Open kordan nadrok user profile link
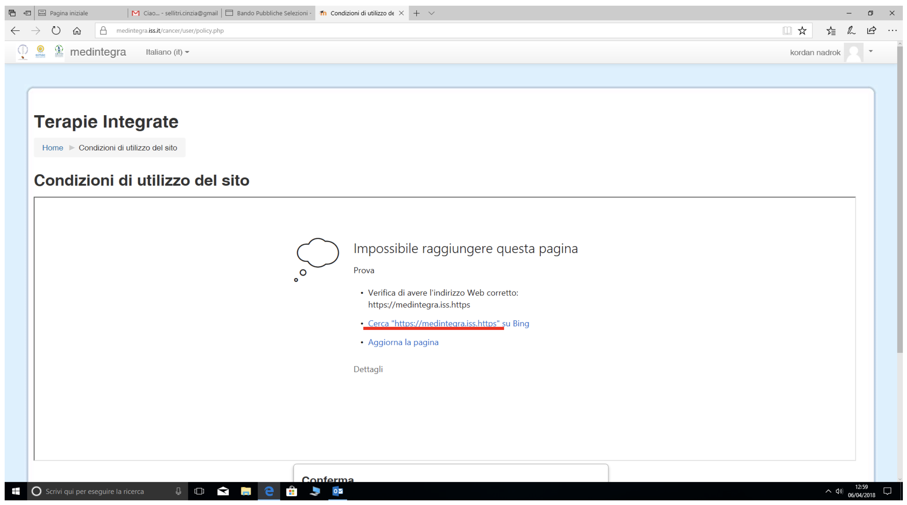The width and height of the screenshot is (907, 505). click(815, 52)
